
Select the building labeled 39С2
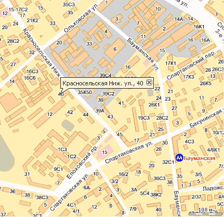(108, 94)
